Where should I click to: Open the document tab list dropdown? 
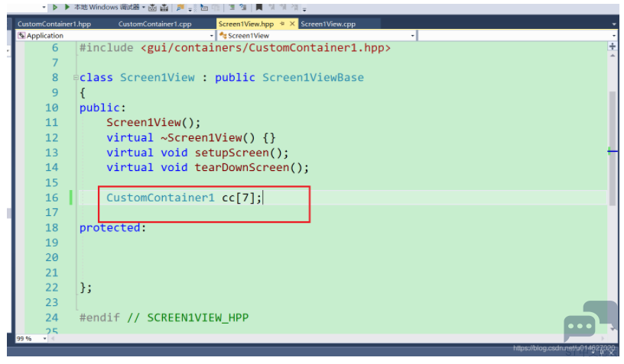[614, 24]
